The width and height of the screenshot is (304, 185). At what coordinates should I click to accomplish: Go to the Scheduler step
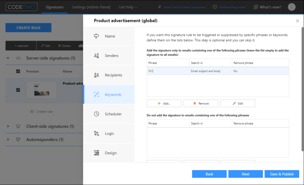tap(109, 114)
